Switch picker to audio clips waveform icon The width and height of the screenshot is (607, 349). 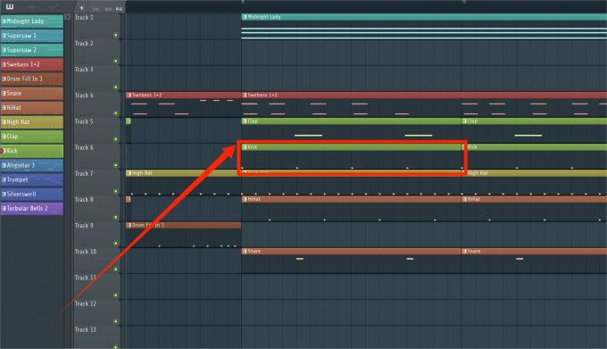pyautogui.click(x=32, y=6)
